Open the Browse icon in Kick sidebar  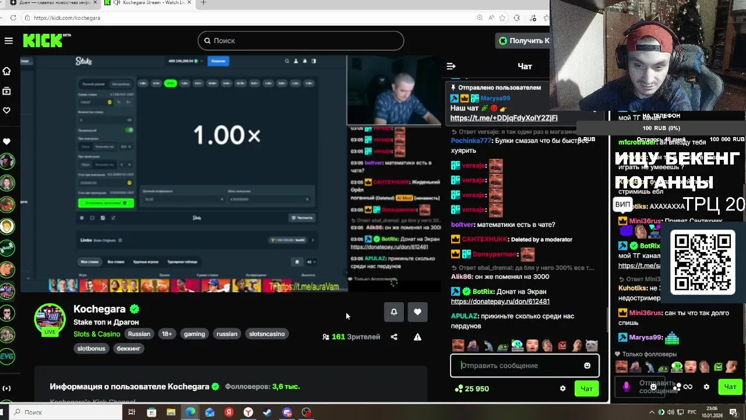[7, 91]
